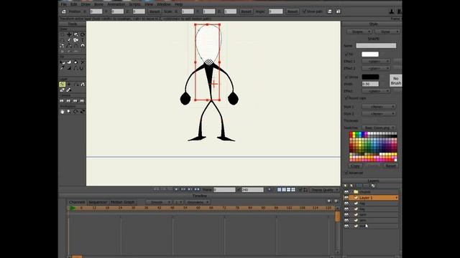Open the File menu
460x258 pixels.
coord(63,4)
